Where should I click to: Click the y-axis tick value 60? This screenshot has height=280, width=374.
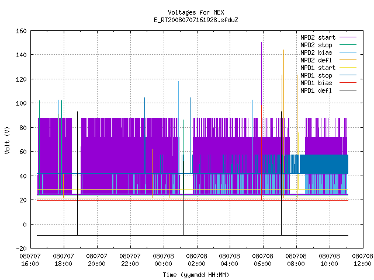tap(23, 152)
